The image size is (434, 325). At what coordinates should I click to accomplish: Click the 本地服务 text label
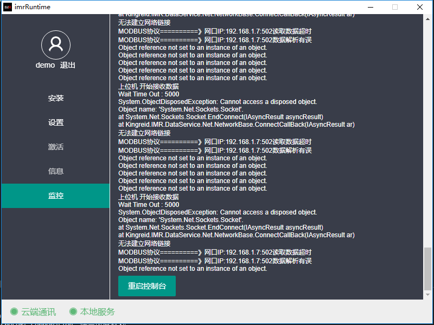98,311
